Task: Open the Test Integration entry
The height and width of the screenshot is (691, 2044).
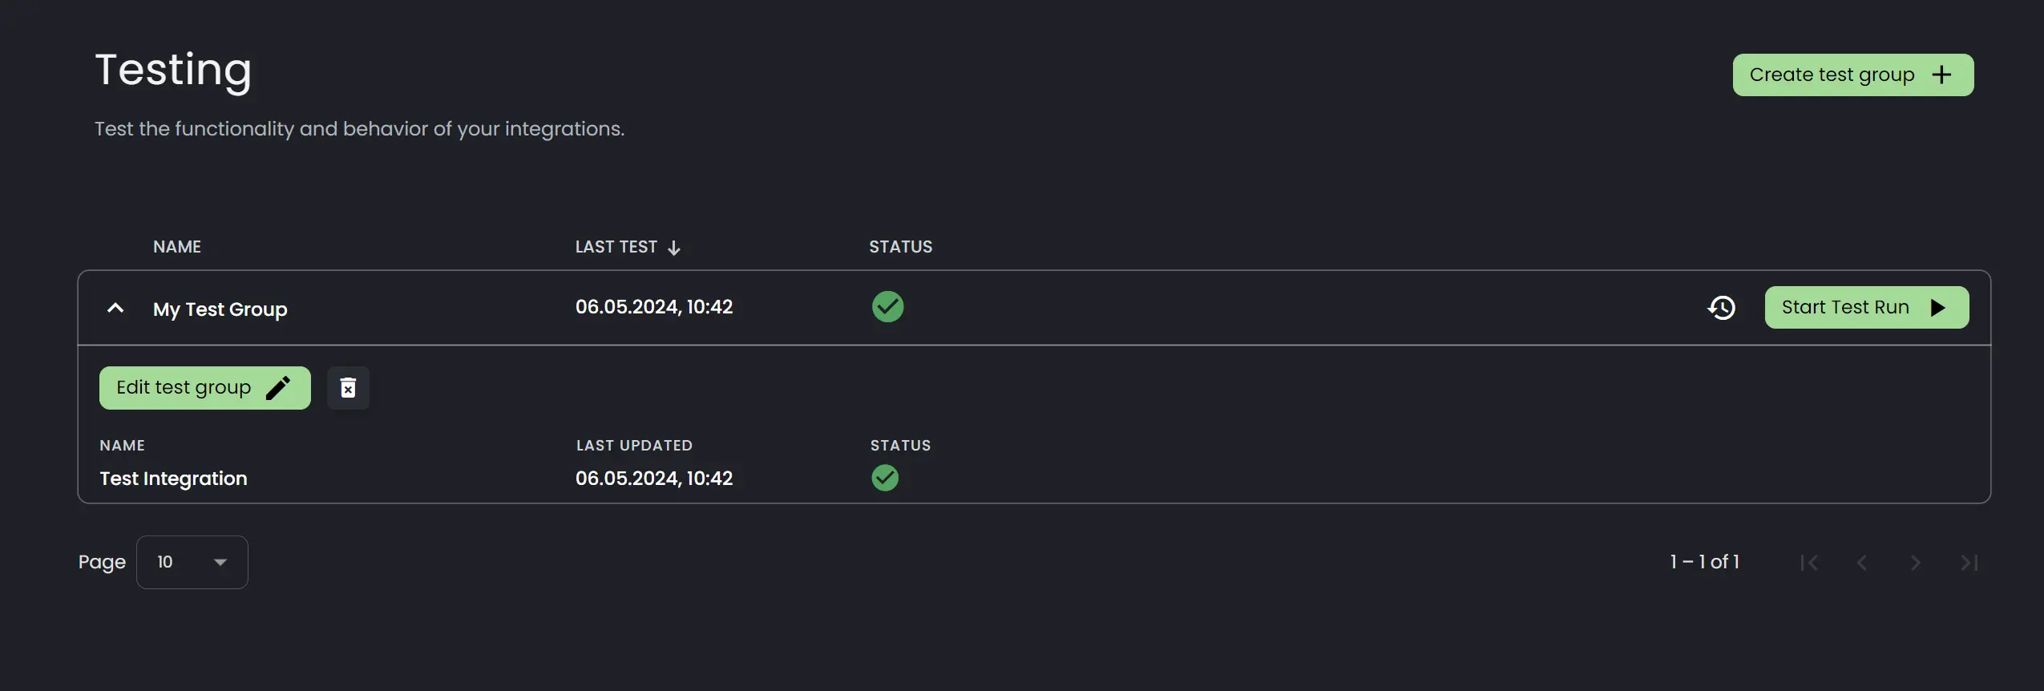Action: [x=173, y=479]
